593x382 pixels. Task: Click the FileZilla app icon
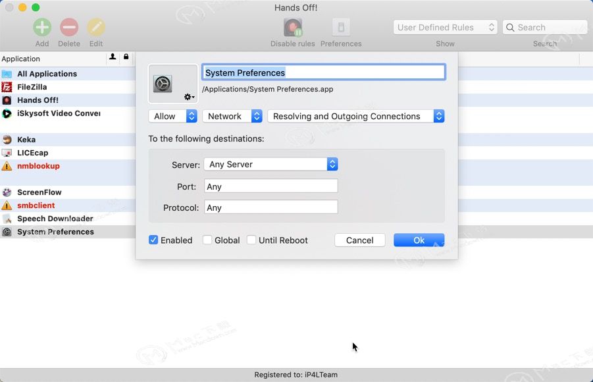(x=7, y=87)
